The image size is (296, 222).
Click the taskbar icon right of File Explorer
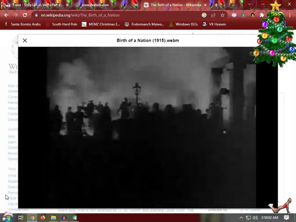[64, 218]
